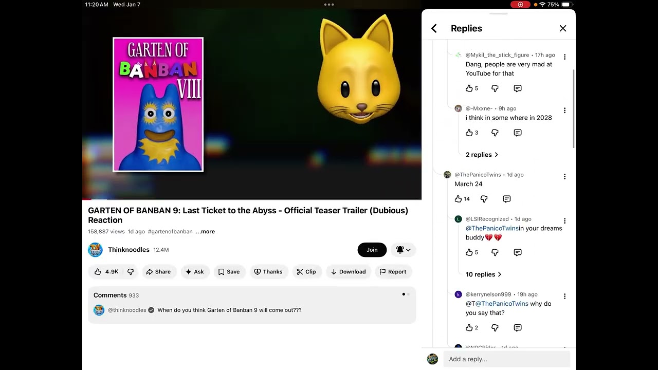This screenshot has height=370, width=658.
Task: Reply to the 'March 24' comment
Action: (x=507, y=199)
